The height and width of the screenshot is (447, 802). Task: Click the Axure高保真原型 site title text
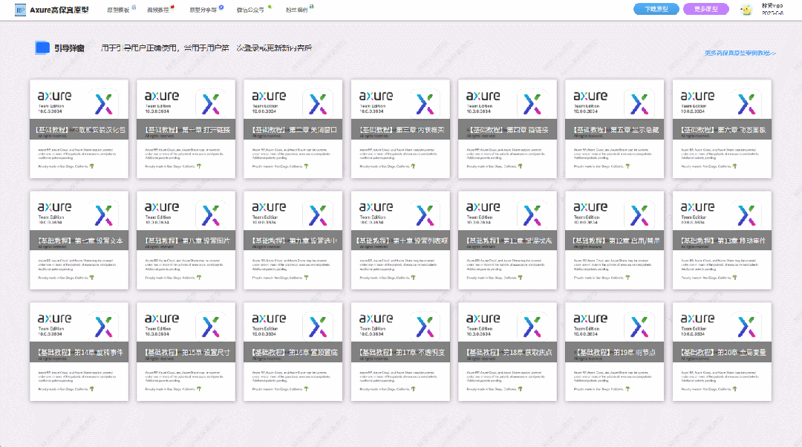click(x=59, y=10)
